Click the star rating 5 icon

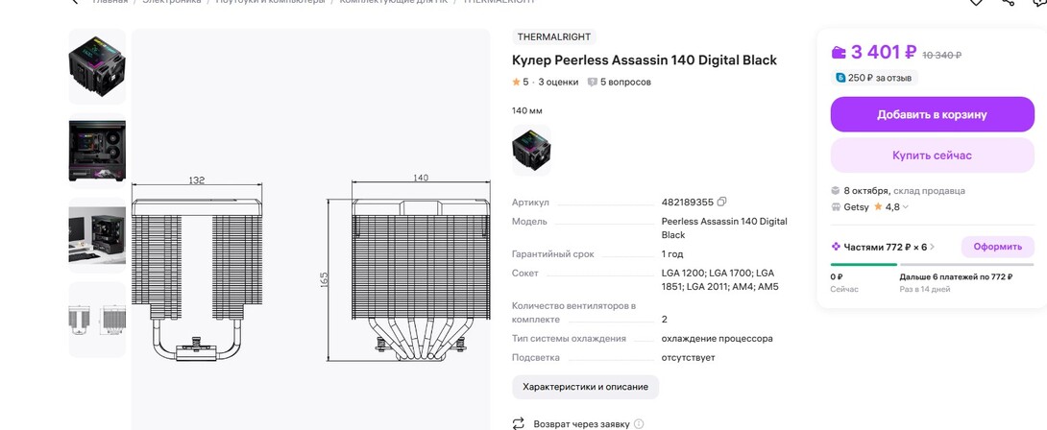point(516,83)
